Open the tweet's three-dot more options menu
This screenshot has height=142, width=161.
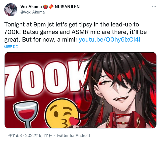[x=154, y=7]
